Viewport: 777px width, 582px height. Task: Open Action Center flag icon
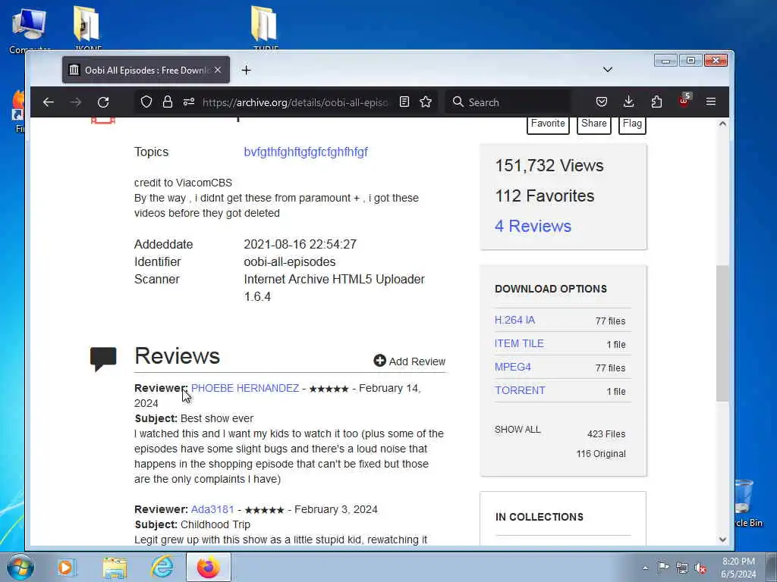pyautogui.click(x=663, y=568)
